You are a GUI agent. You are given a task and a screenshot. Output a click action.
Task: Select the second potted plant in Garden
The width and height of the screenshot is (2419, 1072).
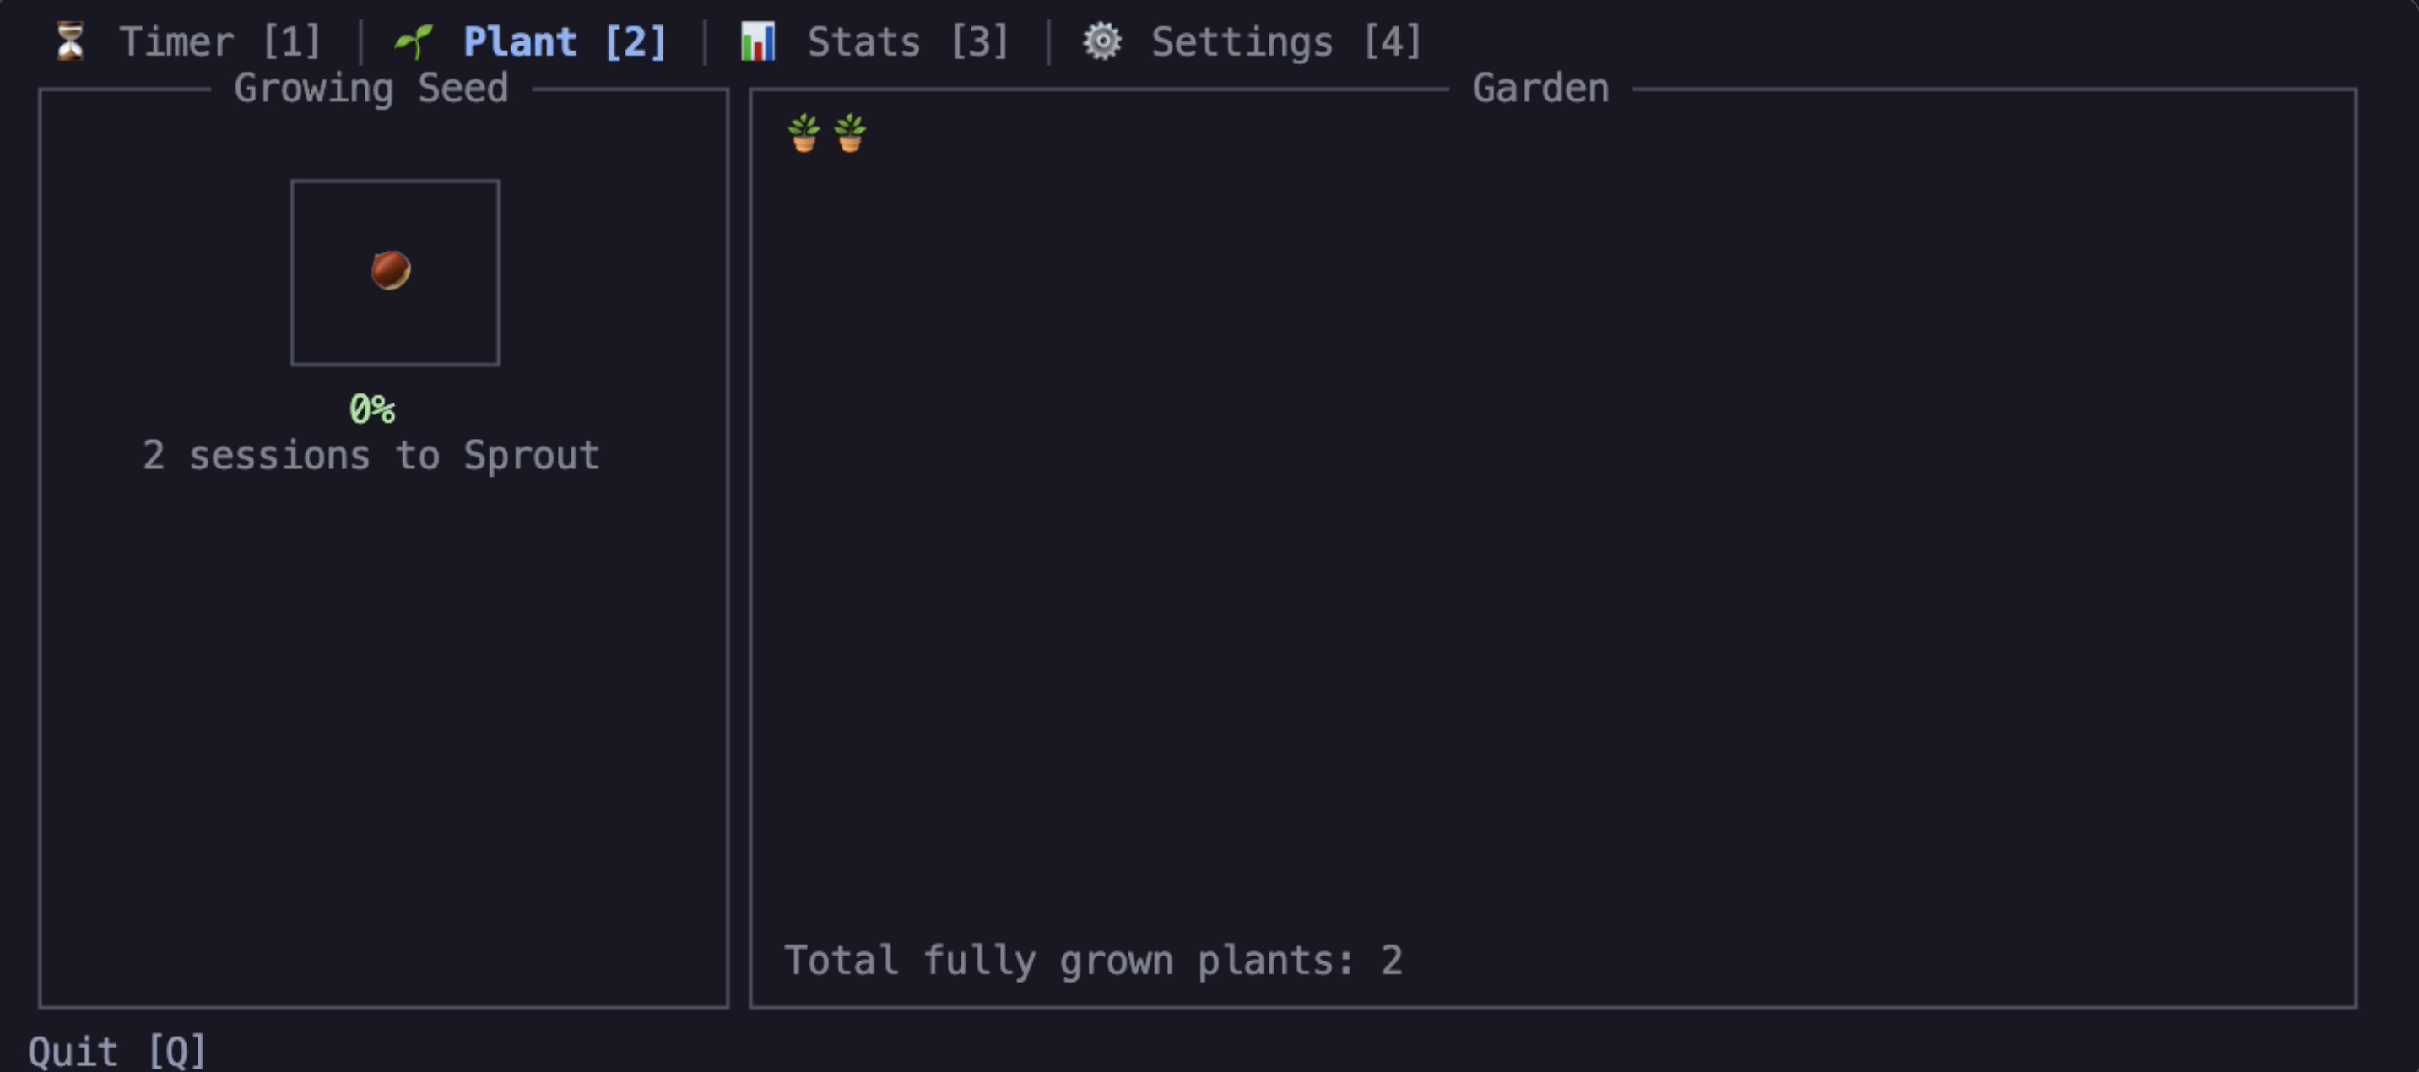tap(850, 133)
